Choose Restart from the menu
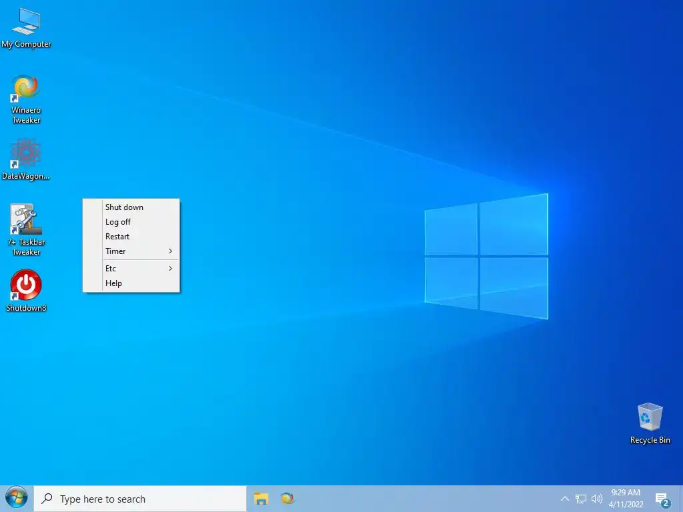Screen dimensions: 683x512 pyautogui.click(x=131, y=237)
